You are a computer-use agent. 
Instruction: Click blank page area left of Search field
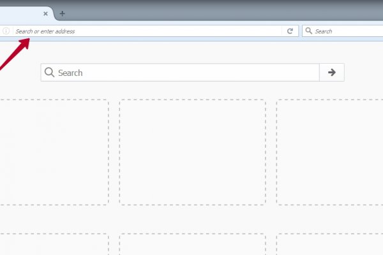pyautogui.click(x=19, y=73)
